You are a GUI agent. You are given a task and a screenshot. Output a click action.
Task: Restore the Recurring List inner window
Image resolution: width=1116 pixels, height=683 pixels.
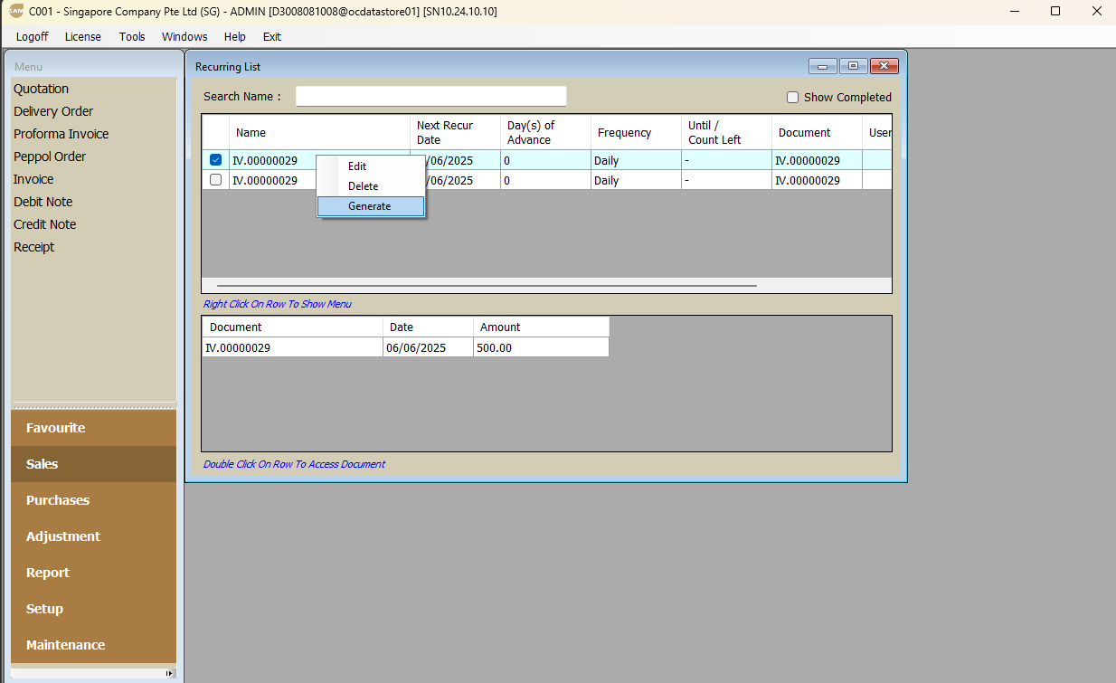click(853, 66)
